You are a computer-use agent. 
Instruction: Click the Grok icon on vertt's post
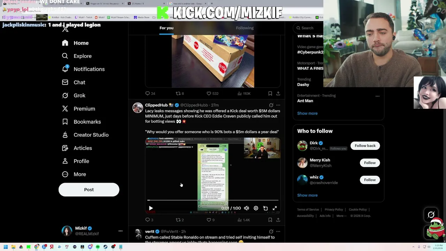click(271, 231)
